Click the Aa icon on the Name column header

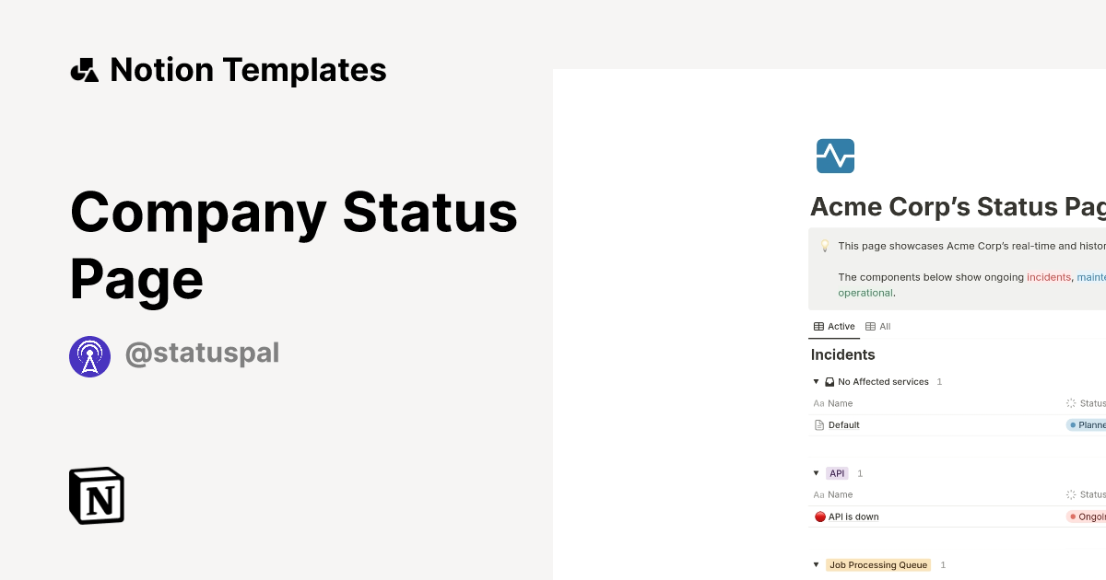click(819, 403)
